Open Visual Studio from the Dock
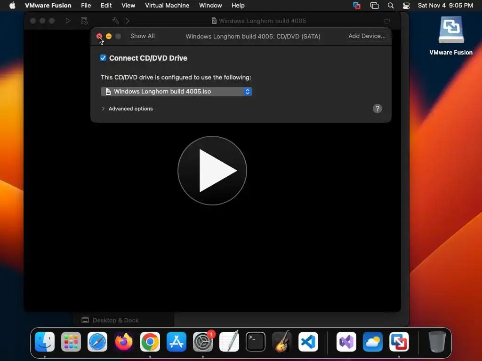This screenshot has width=482, height=361. click(x=346, y=342)
